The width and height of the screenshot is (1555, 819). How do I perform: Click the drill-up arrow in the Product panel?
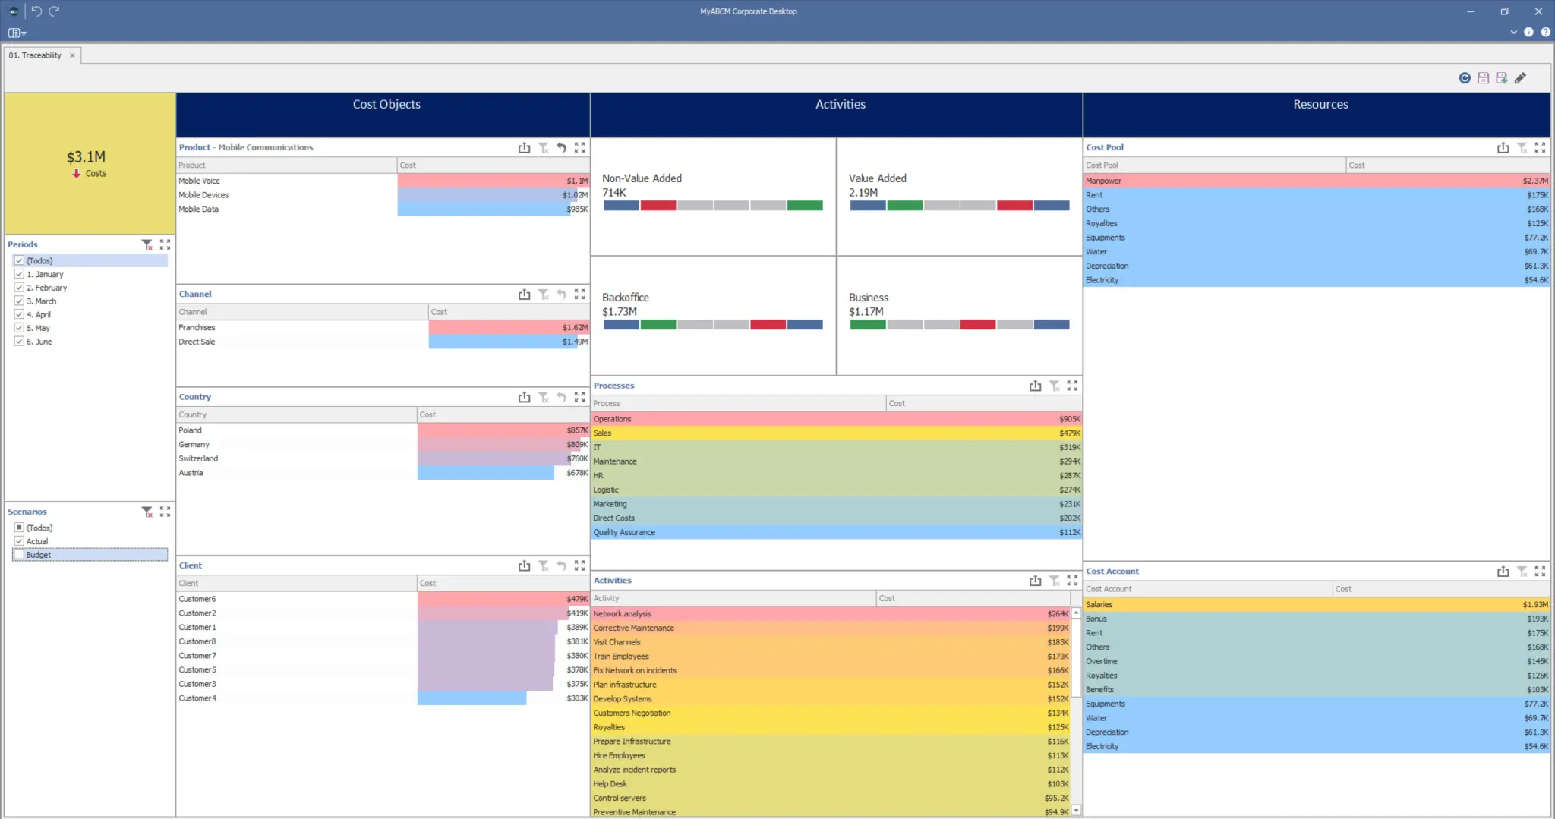click(x=561, y=148)
